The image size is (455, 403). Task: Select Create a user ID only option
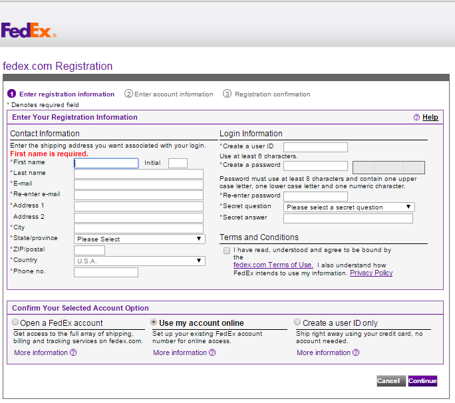(297, 323)
